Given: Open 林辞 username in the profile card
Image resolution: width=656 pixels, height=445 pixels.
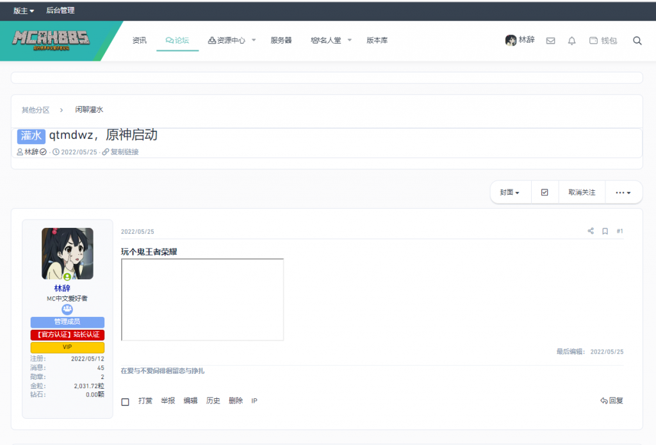Looking at the screenshot, I should (x=62, y=288).
